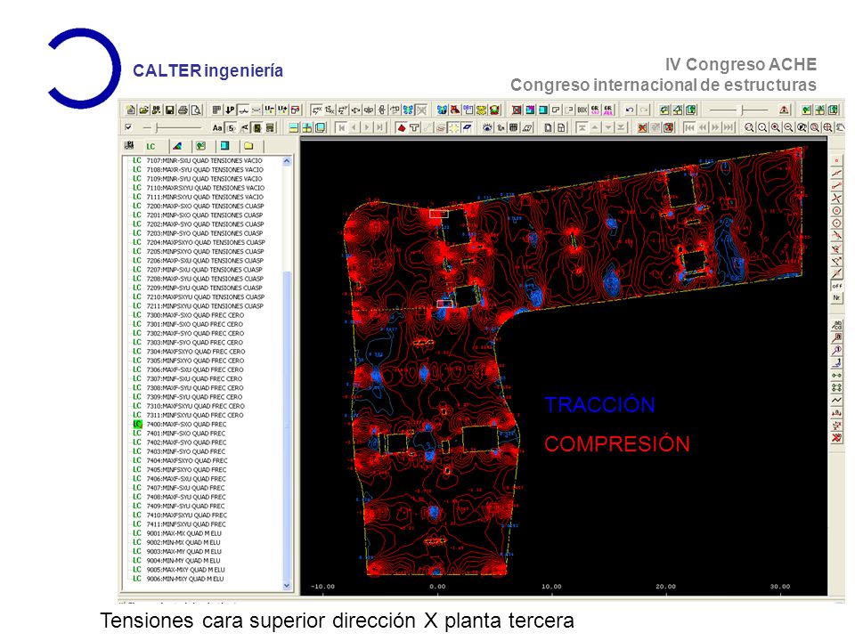Screen dimensions: 855x641
Task: Click the load case list vertical scrollbar thumb
Action: 287,426
